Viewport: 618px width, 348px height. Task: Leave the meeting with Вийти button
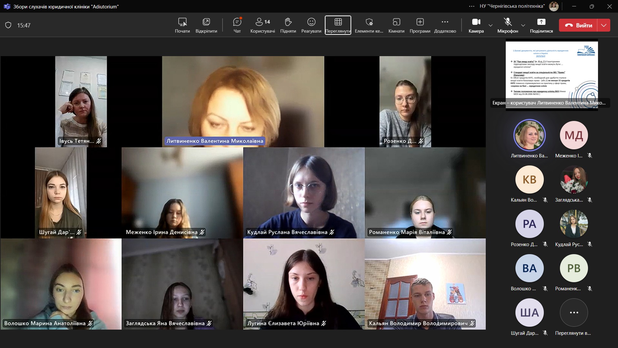point(578,25)
